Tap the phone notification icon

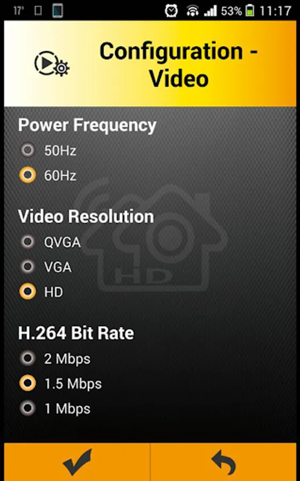[57, 11]
